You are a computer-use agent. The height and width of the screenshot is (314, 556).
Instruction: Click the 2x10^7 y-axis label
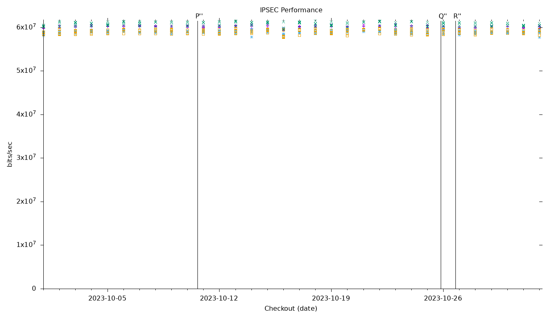(x=26, y=201)
